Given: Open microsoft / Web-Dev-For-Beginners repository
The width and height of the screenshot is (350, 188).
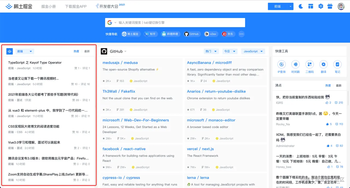Looking at the screenshot, I should 136,120.
